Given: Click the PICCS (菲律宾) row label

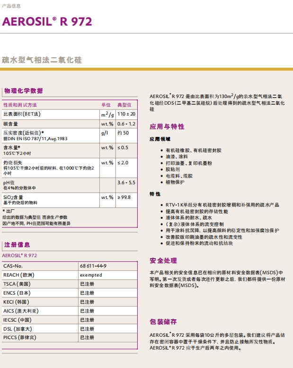Looking at the screenshot, I should click(x=19, y=338).
